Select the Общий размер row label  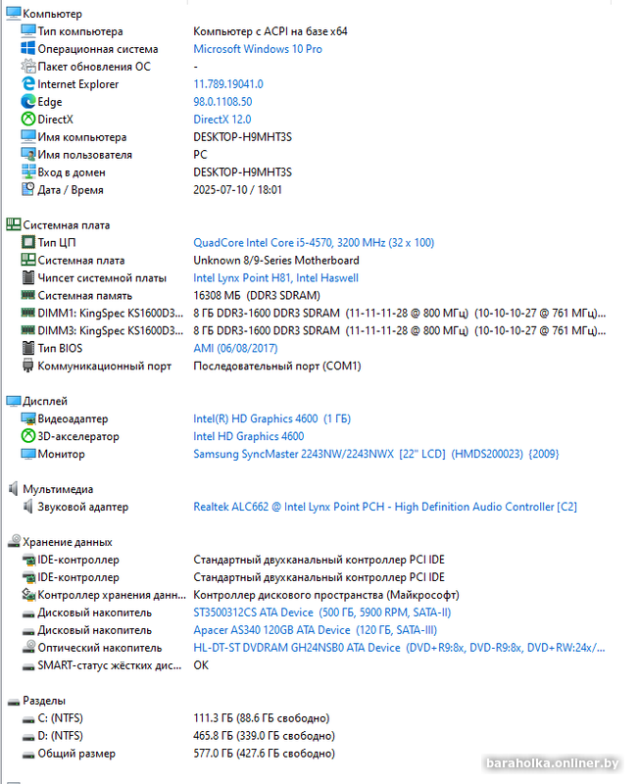click(76, 753)
